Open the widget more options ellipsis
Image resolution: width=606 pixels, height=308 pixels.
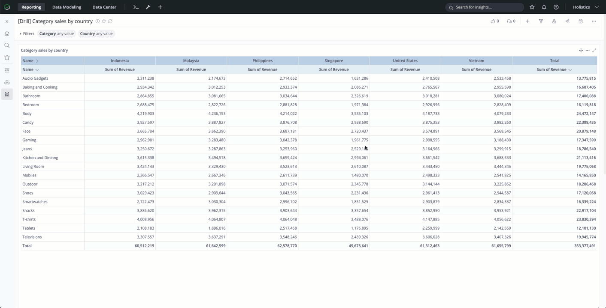pyautogui.click(x=588, y=51)
